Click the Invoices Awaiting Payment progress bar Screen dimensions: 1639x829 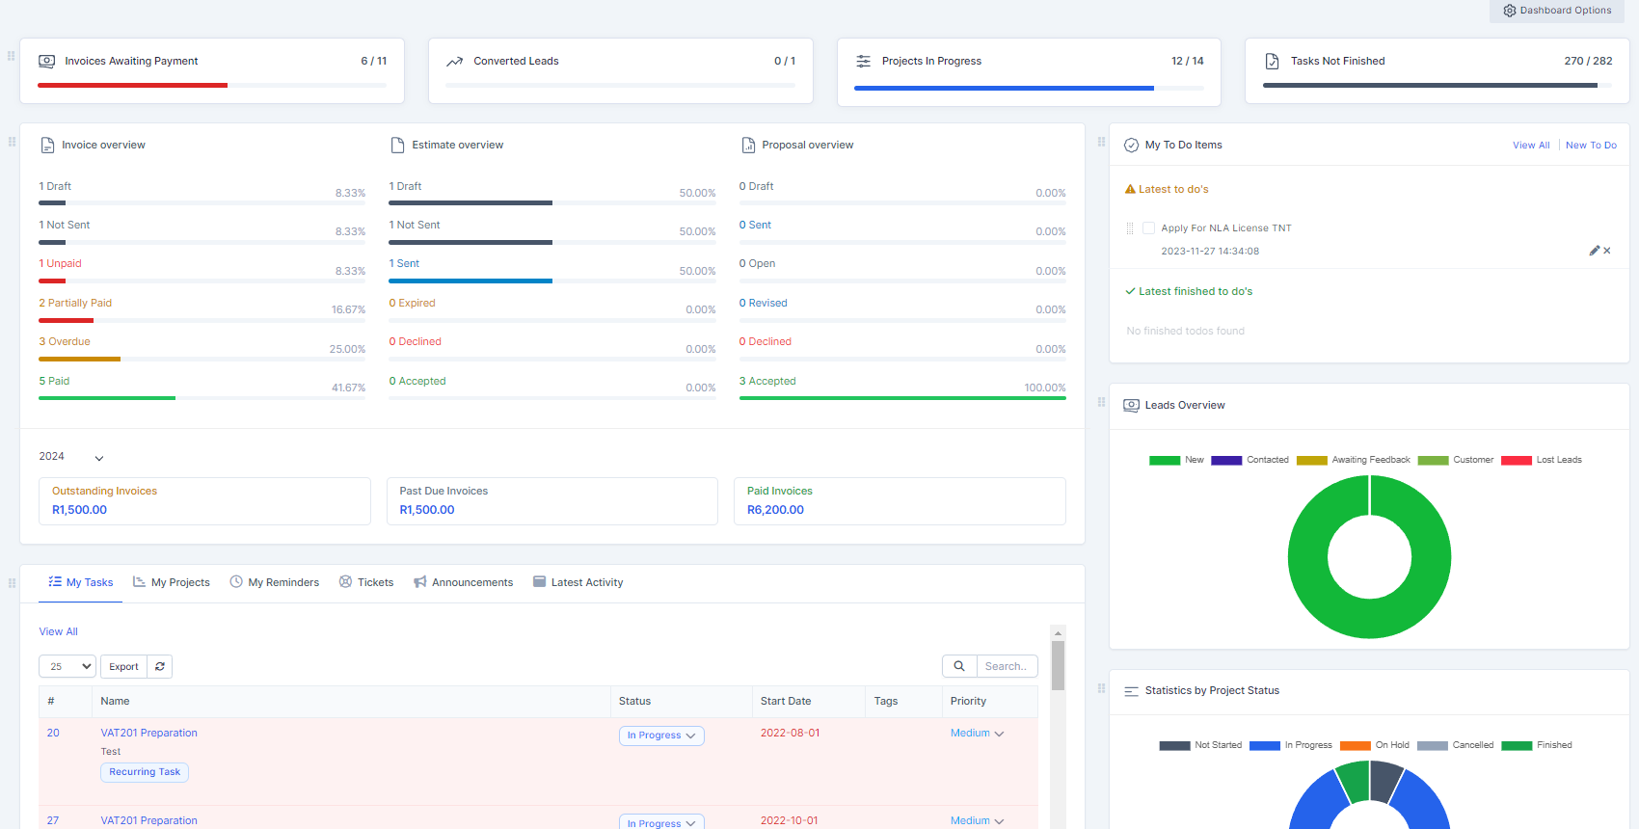[x=212, y=85]
